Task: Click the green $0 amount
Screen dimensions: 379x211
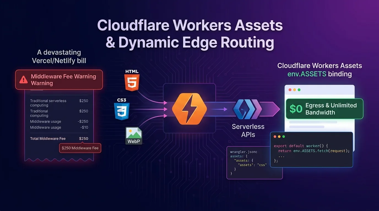Action: pyautogui.click(x=296, y=109)
